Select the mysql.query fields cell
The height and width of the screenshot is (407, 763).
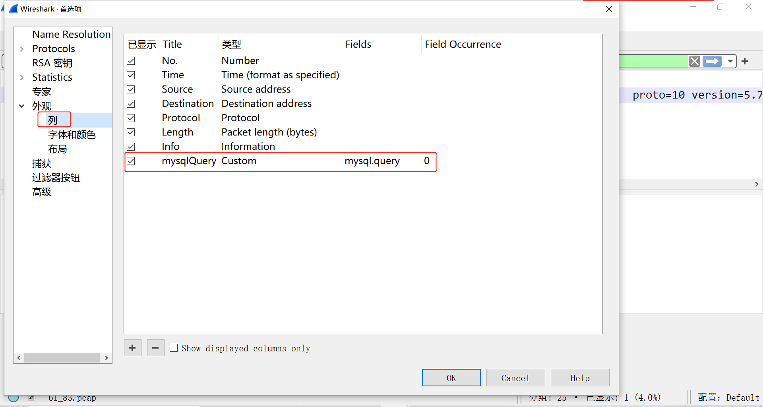[x=372, y=161]
